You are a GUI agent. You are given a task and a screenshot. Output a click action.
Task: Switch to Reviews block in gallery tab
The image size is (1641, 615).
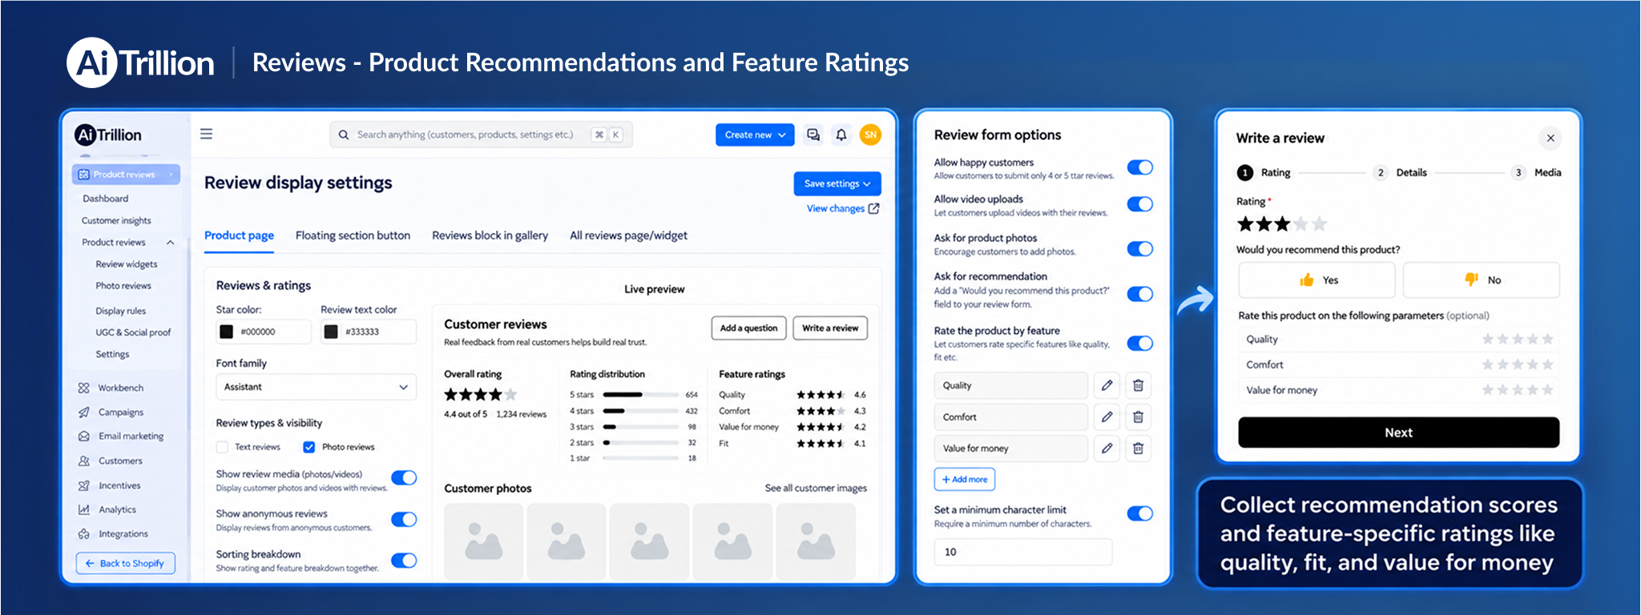pyautogui.click(x=490, y=235)
